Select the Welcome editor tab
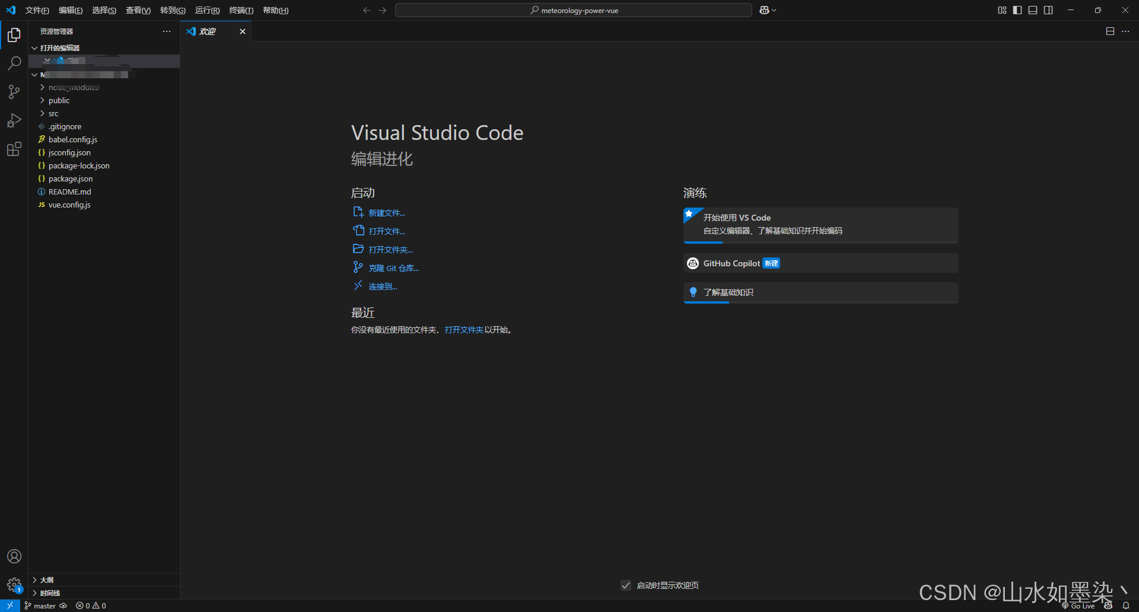The width and height of the screenshot is (1139, 612). point(216,31)
